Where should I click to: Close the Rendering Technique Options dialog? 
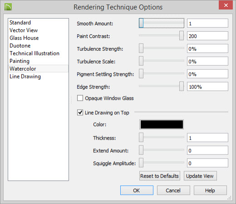(x=226, y=5)
